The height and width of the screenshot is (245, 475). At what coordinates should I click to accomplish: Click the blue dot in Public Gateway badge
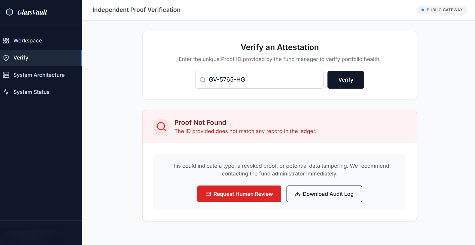[x=423, y=10]
